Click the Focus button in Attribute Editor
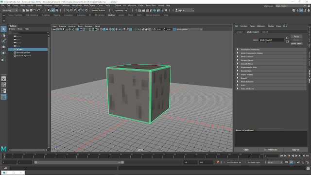The height and width of the screenshot is (175, 311). (x=296, y=36)
